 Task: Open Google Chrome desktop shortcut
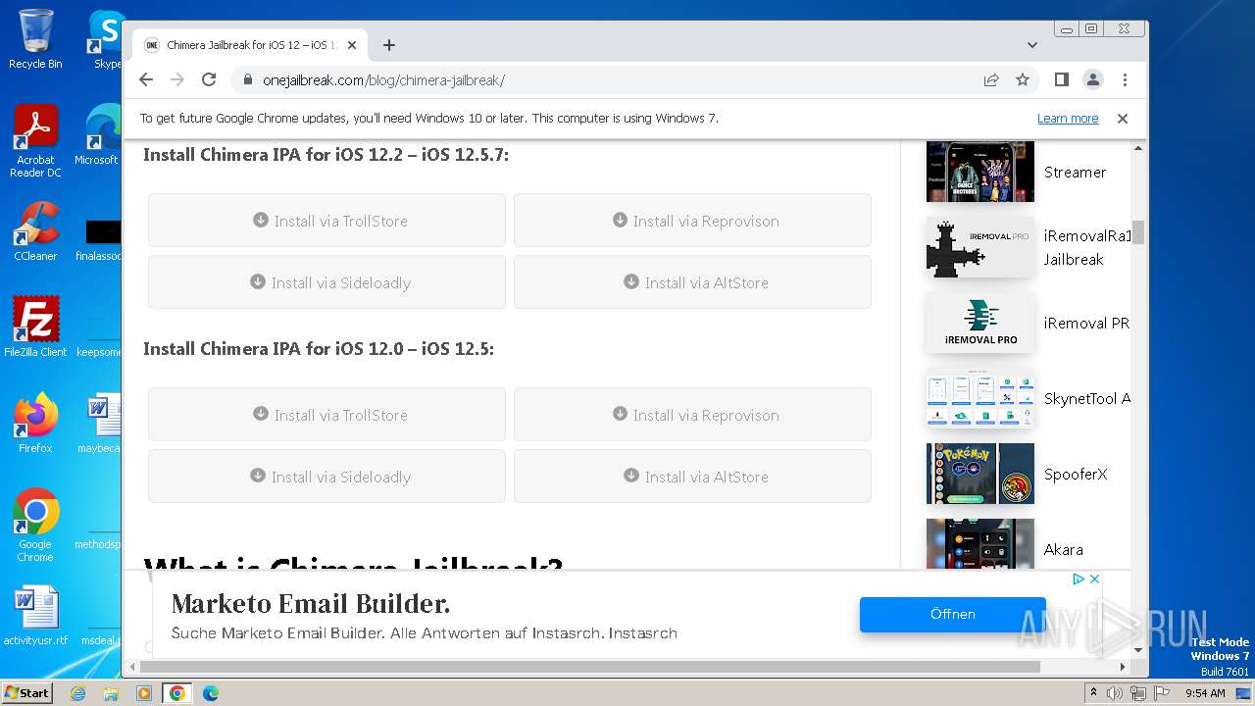[35, 526]
